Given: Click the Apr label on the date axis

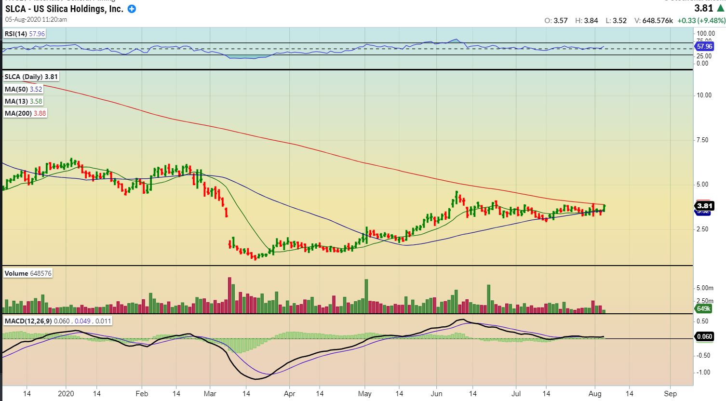Looking at the screenshot, I should (x=289, y=394).
